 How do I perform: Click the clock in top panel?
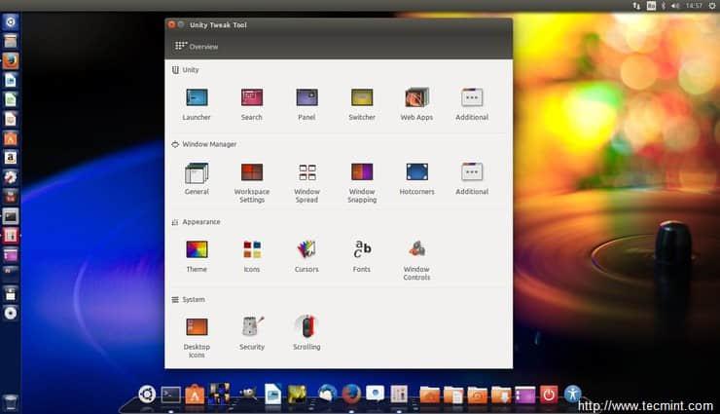pyautogui.click(x=694, y=6)
